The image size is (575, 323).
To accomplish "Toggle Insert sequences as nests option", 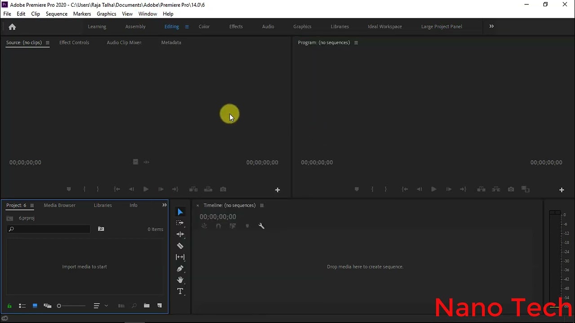I will 204,226.
